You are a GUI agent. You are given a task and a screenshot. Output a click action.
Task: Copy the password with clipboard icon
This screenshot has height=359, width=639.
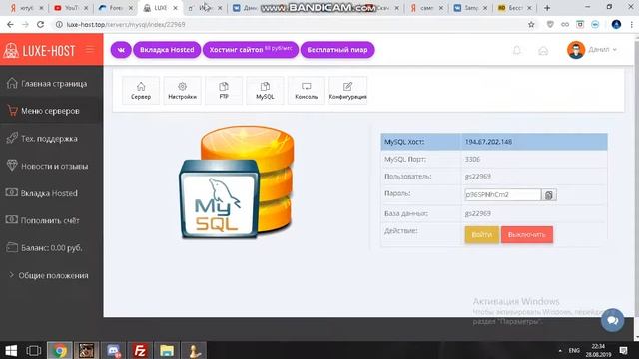pos(549,195)
